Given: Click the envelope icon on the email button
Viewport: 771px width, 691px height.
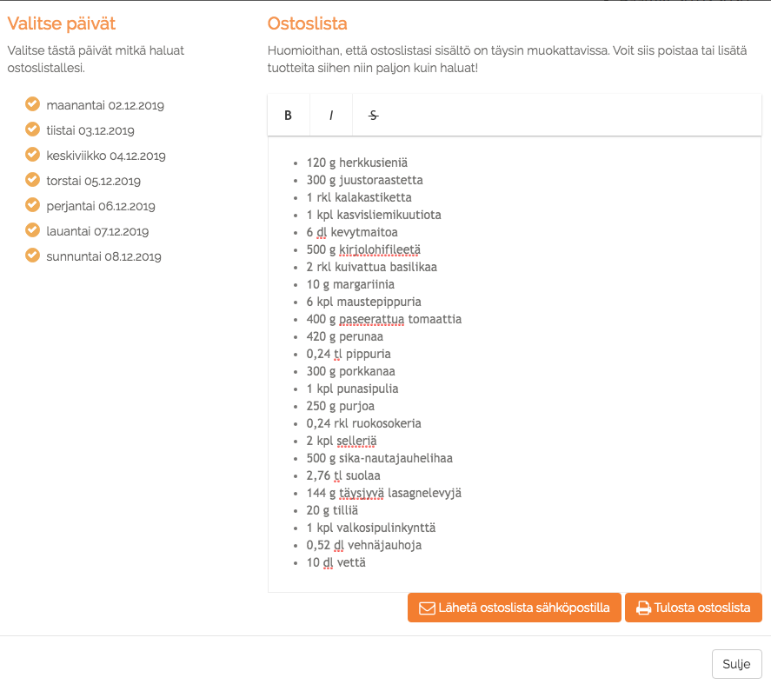Looking at the screenshot, I should click(427, 608).
